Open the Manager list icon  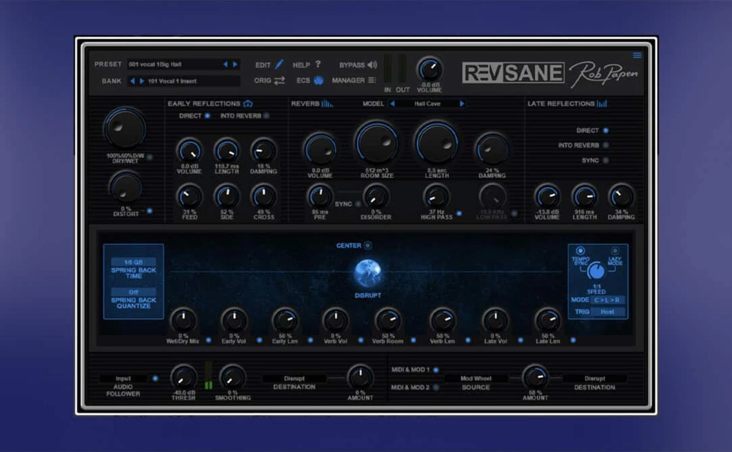372,80
